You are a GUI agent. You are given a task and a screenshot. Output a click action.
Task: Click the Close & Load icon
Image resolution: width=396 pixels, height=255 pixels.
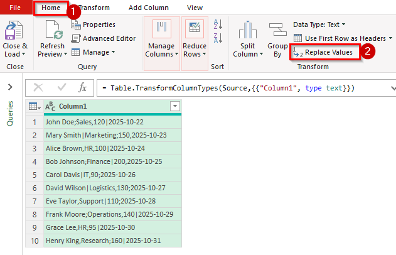tap(14, 30)
